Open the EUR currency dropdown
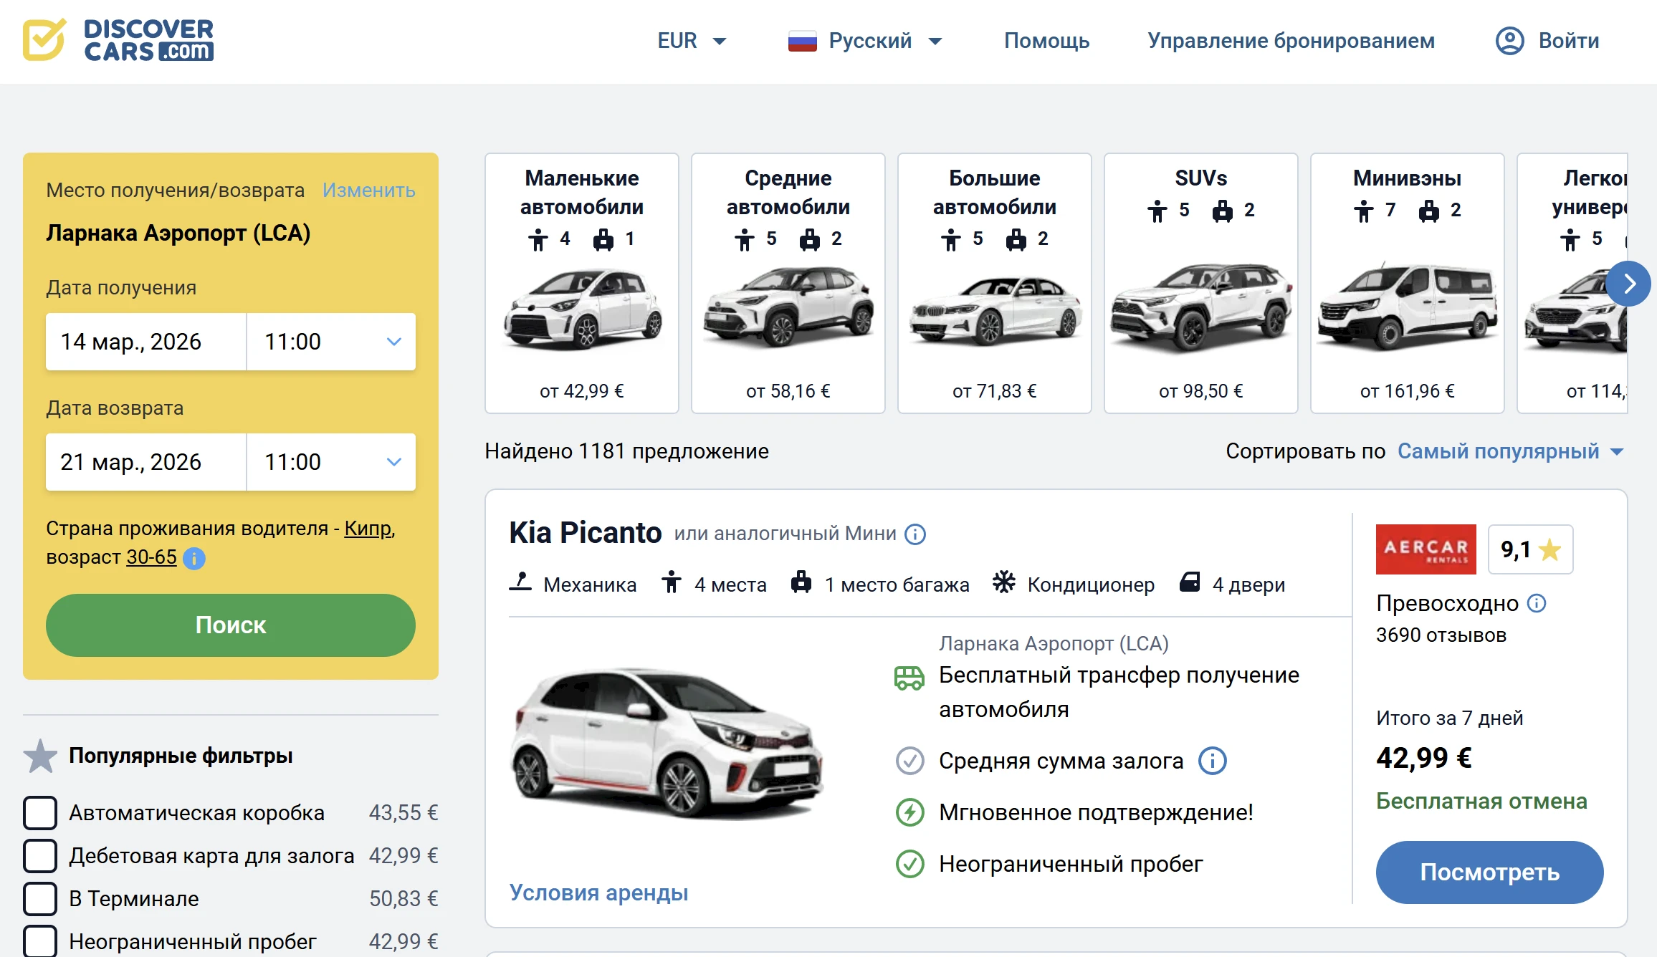The image size is (1657, 957). click(x=691, y=41)
